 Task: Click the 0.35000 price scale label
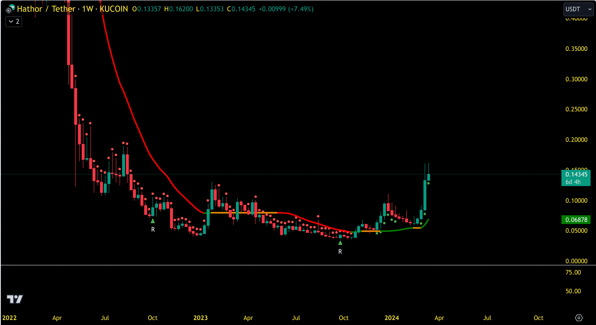pyautogui.click(x=576, y=49)
